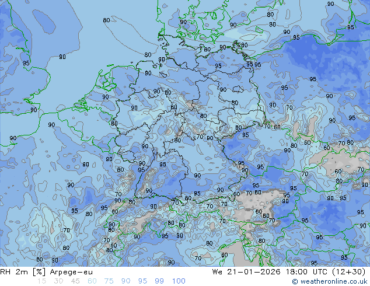
Task: Select the 15 value in the color legend
Action: (41, 281)
